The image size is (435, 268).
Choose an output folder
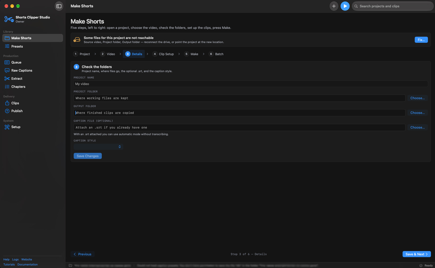(417, 113)
